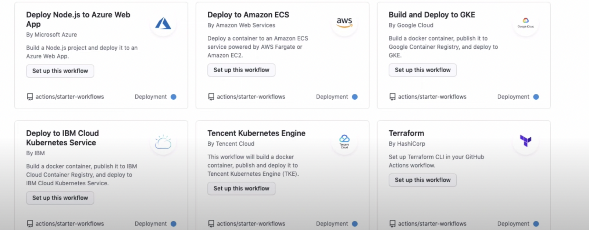Set up the Tencent Kubernetes Engine workflow
The height and width of the screenshot is (230, 589).
pyautogui.click(x=241, y=189)
